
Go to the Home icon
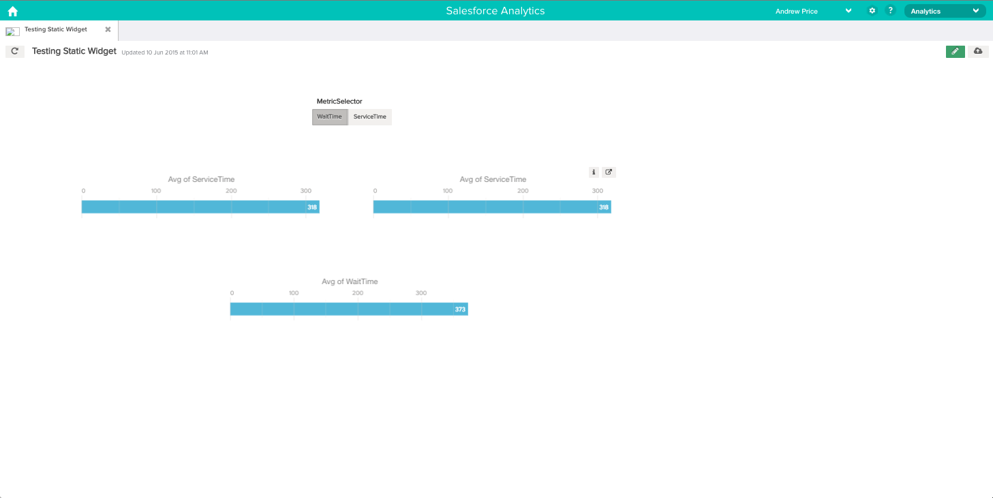12,11
